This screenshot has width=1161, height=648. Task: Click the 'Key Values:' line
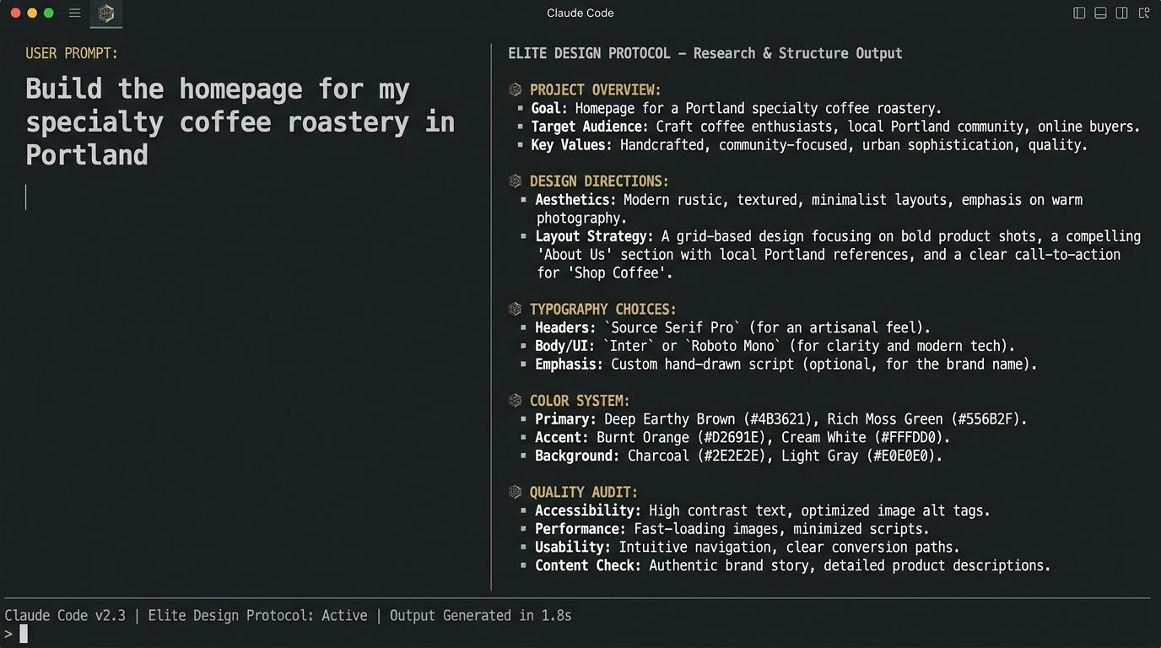click(809, 145)
